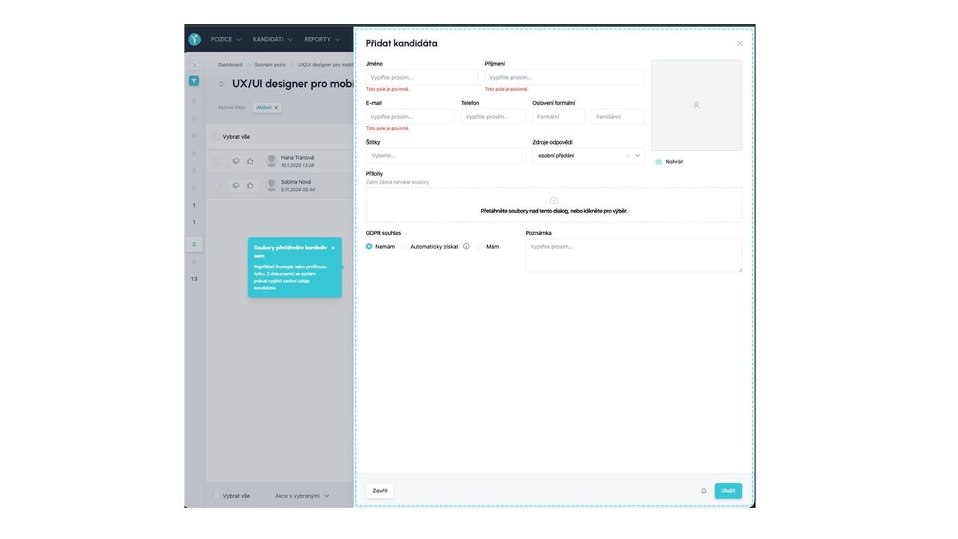This screenshot has width=958, height=539.
Task: Open the Zdroje odpovědí dropdown arrow
Action: pyautogui.click(x=638, y=156)
